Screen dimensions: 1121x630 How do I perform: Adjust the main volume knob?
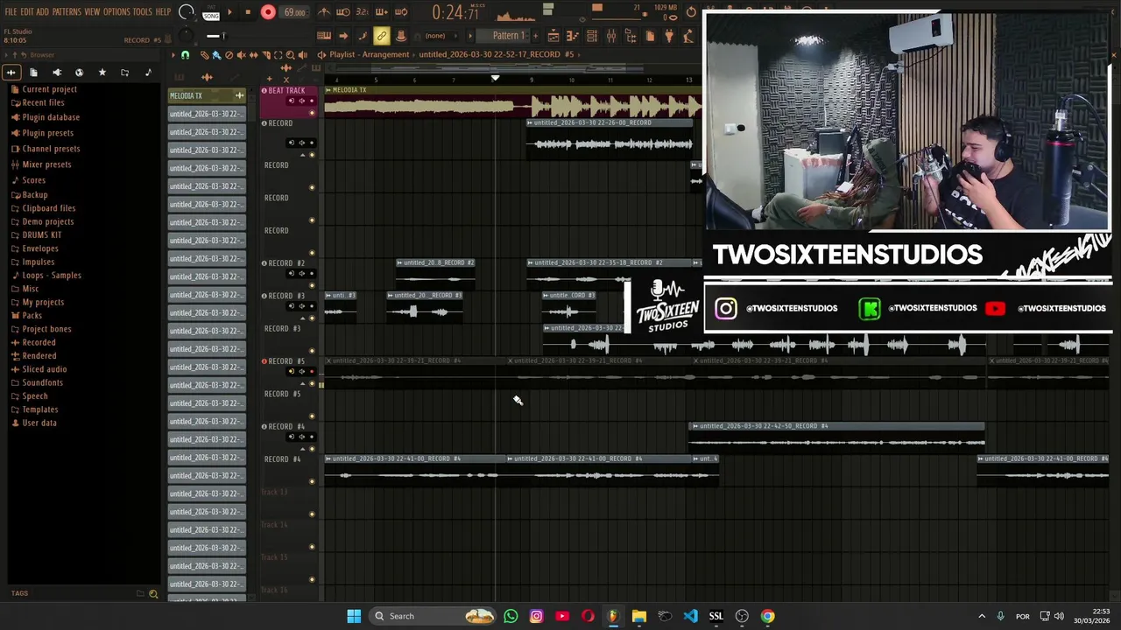[x=186, y=12]
